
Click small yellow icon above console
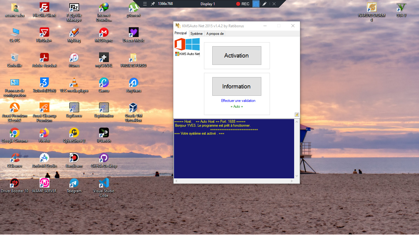[297, 115]
